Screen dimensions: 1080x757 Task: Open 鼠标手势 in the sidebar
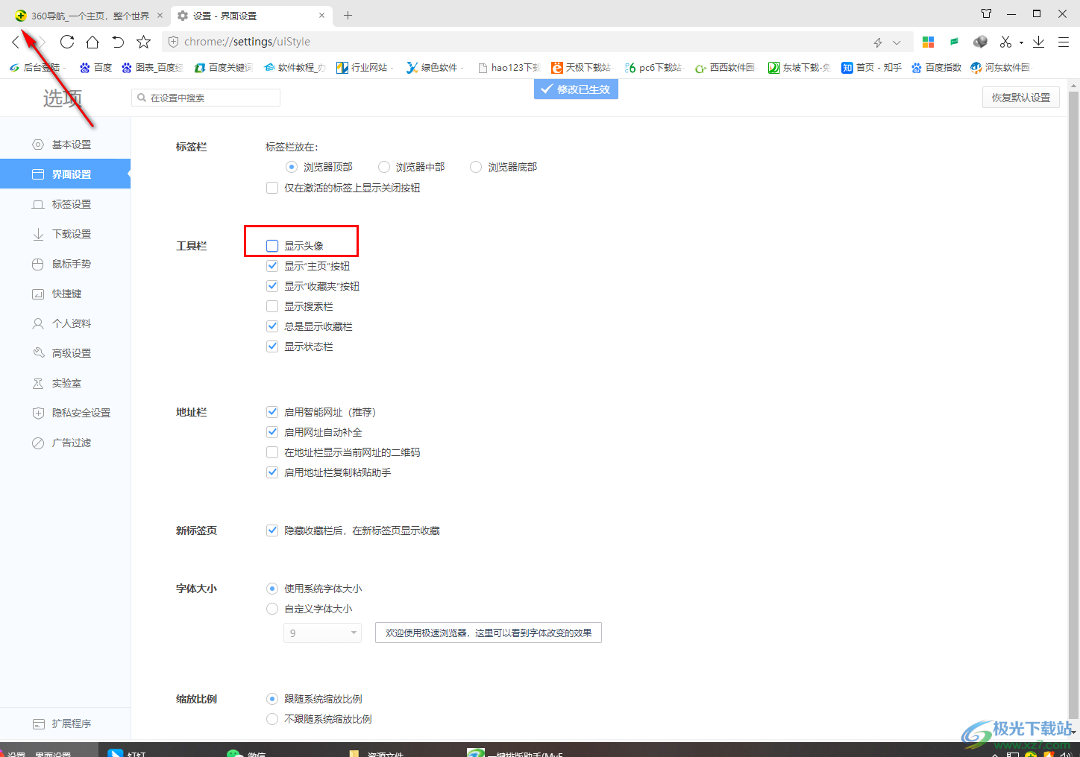coord(65,264)
